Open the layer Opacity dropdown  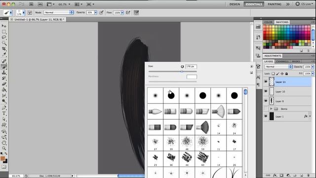pos(313,67)
